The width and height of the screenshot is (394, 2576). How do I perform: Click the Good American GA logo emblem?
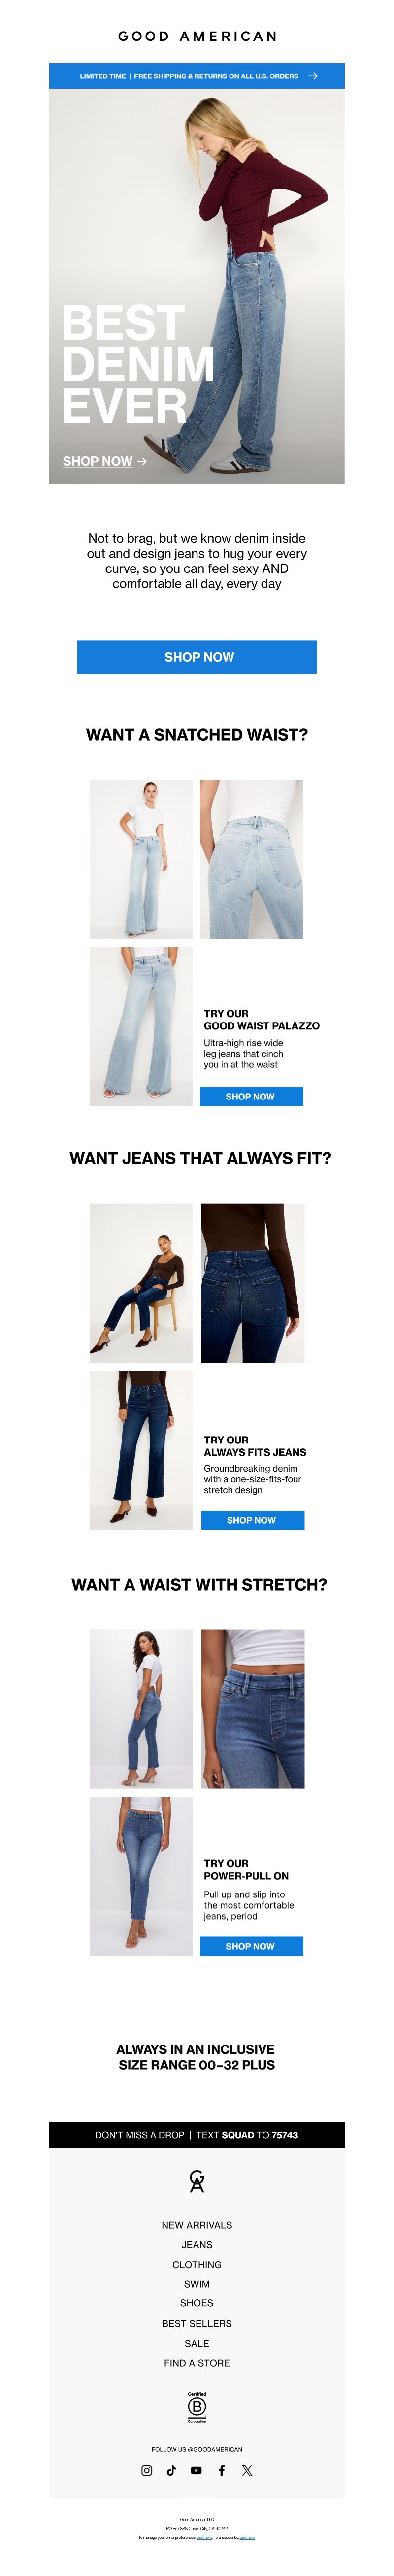point(197,2181)
